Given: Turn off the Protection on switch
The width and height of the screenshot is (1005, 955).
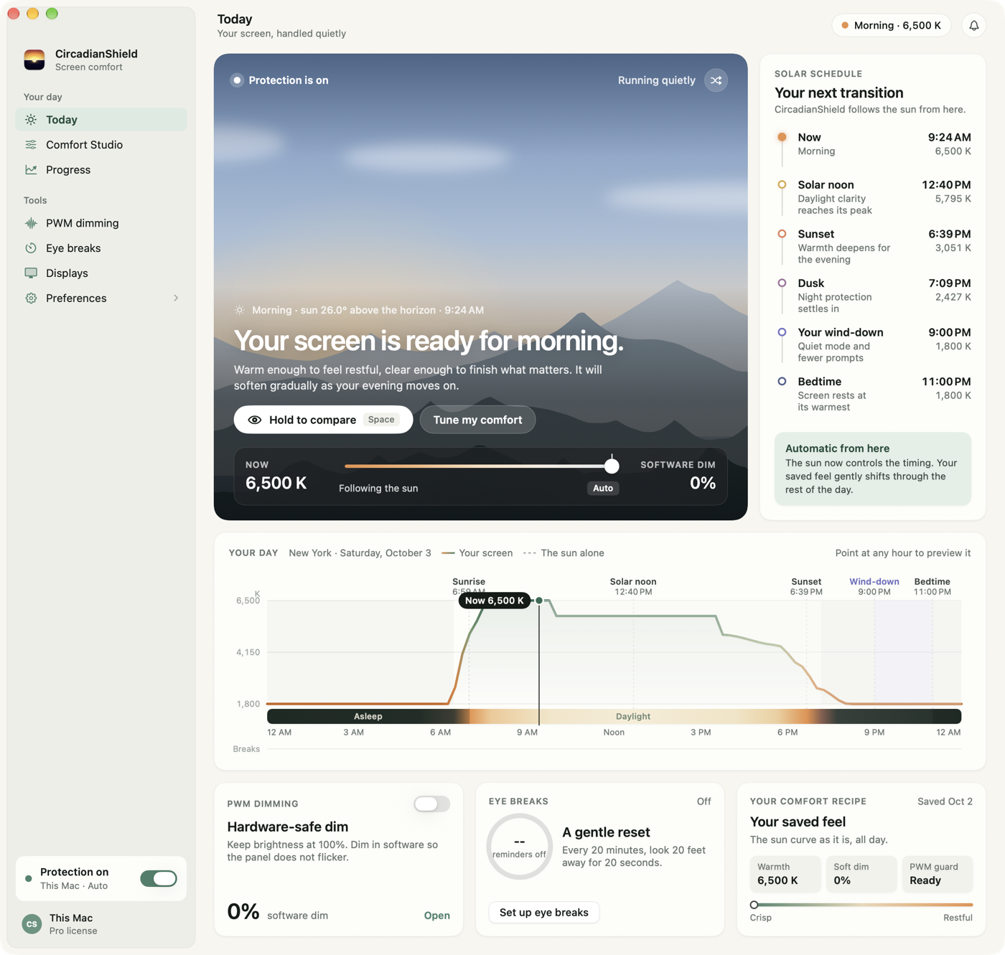Looking at the screenshot, I should tap(159, 878).
